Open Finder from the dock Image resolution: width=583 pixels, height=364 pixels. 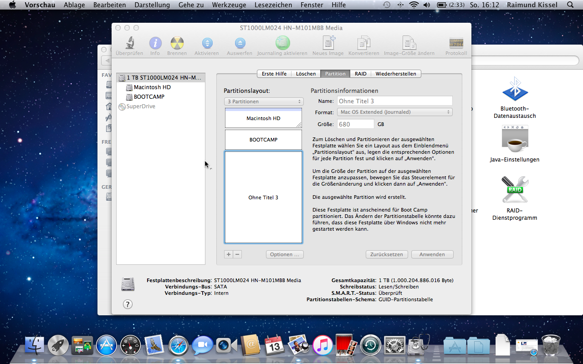(35, 345)
